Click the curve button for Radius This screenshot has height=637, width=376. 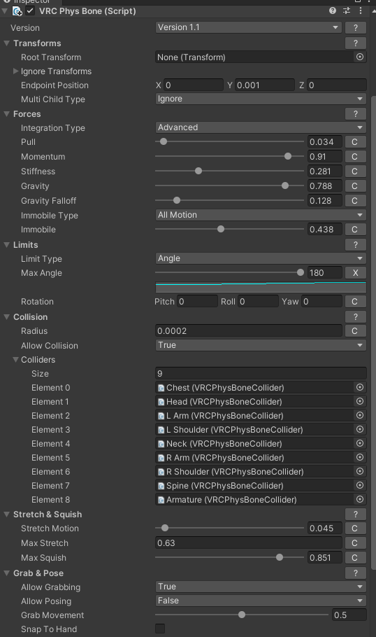[x=356, y=330]
